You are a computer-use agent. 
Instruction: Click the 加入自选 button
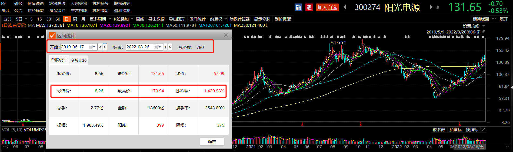pyautogui.click(x=327, y=7)
